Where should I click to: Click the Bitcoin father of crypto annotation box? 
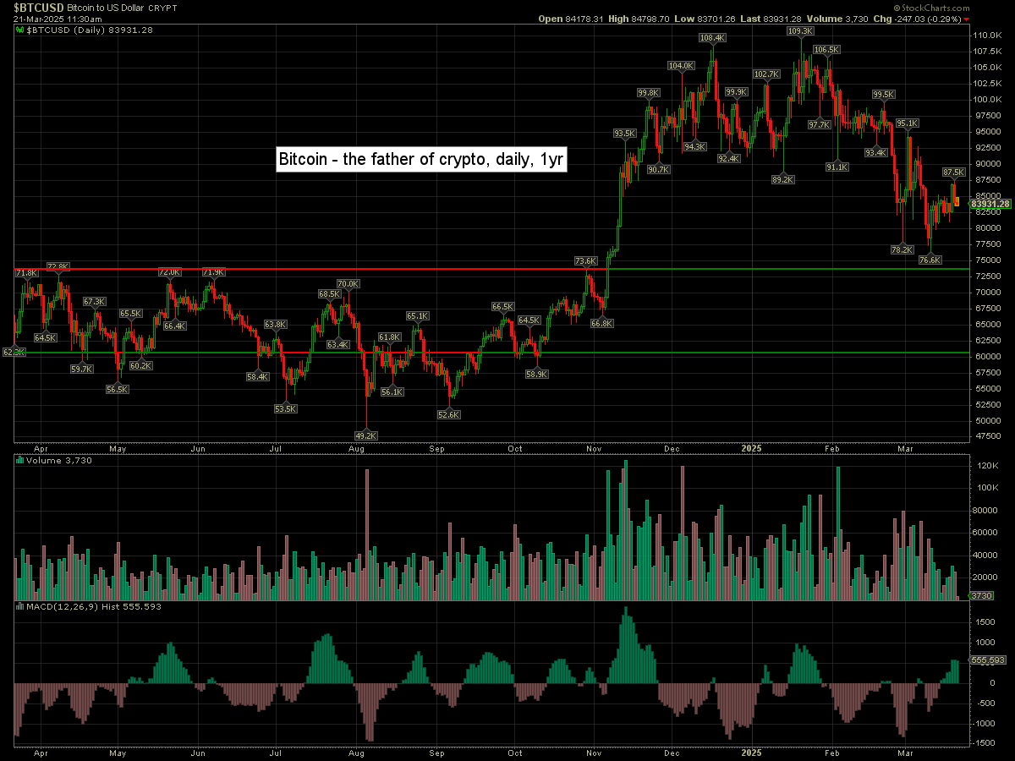click(x=421, y=160)
